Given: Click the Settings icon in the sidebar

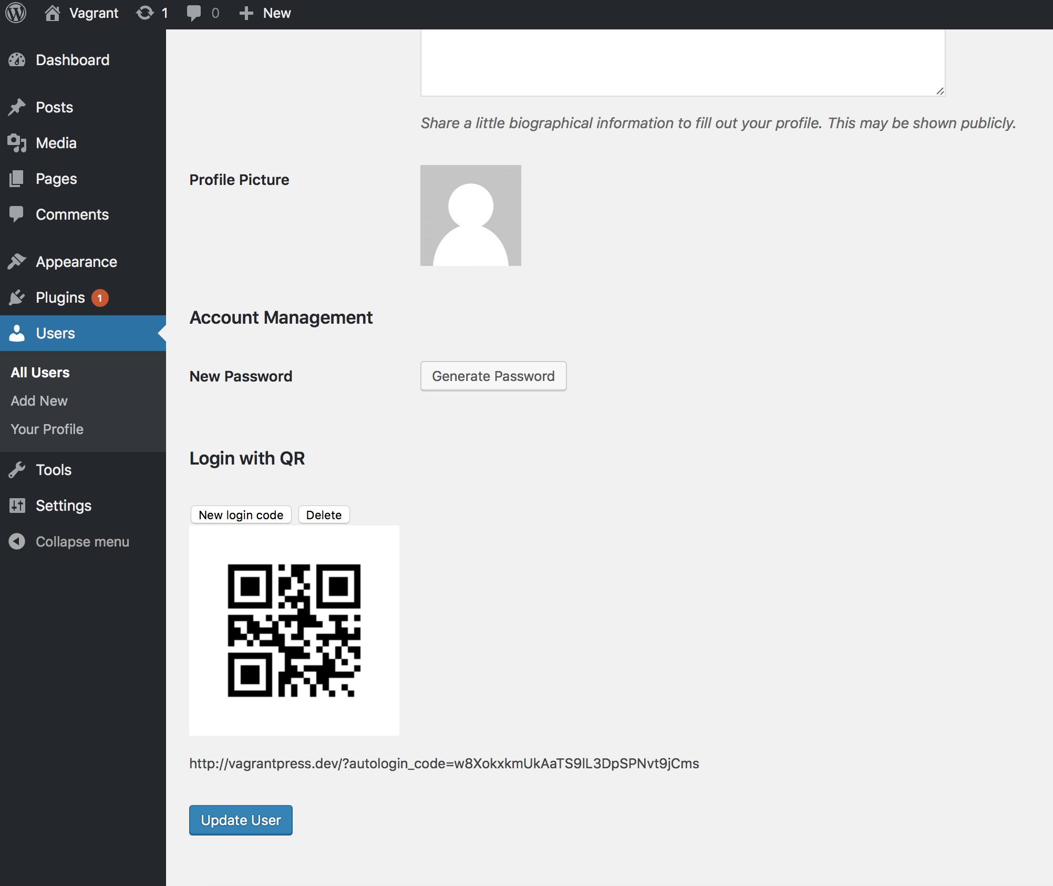Looking at the screenshot, I should point(17,505).
